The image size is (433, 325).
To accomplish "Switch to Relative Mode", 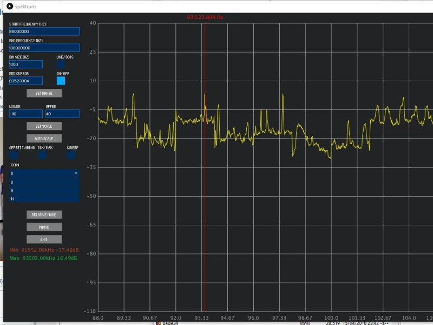I will [44, 214].
